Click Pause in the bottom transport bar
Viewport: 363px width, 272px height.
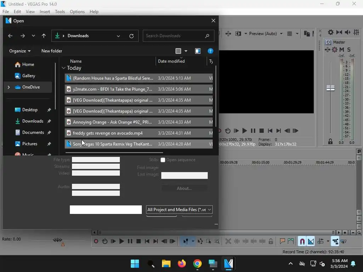[130, 241]
